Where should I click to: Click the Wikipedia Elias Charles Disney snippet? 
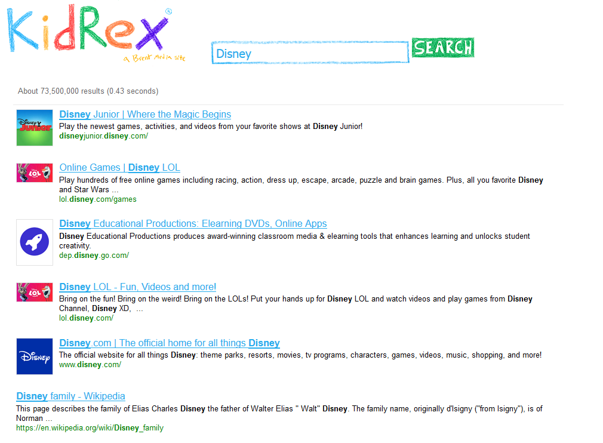pyautogui.click(x=279, y=413)
